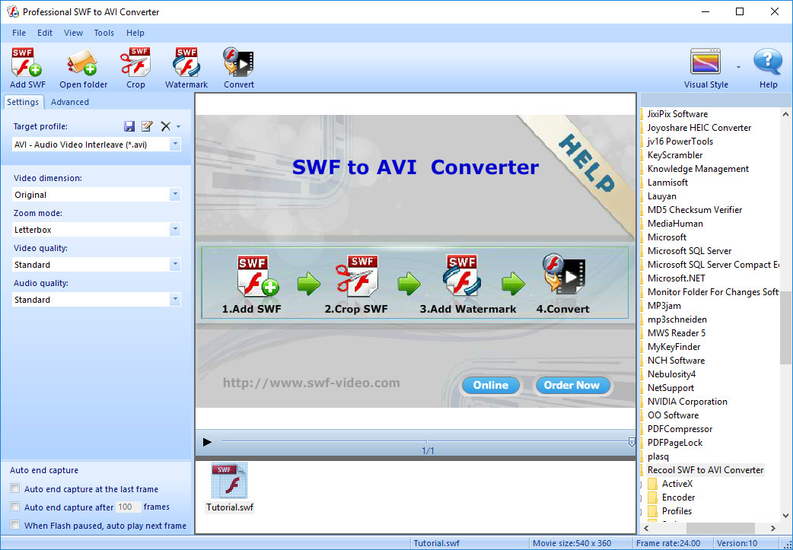This screenshot has height=550, width=793.
Task: Click the 1.Add SWF step icon in preview
Action: 257,276
